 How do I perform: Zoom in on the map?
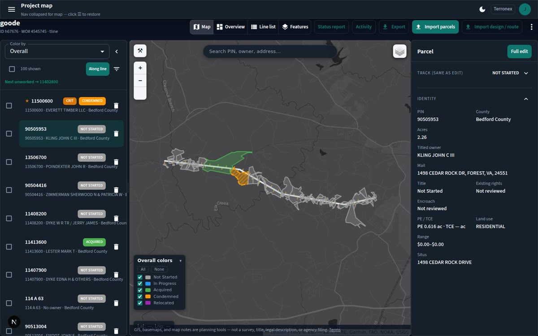(x=140, y=68)
